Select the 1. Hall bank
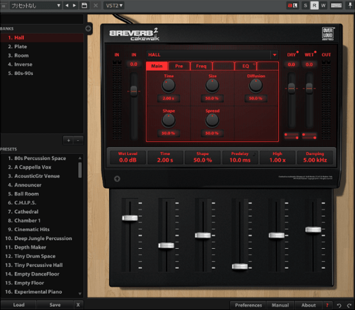 pos(42,37)
